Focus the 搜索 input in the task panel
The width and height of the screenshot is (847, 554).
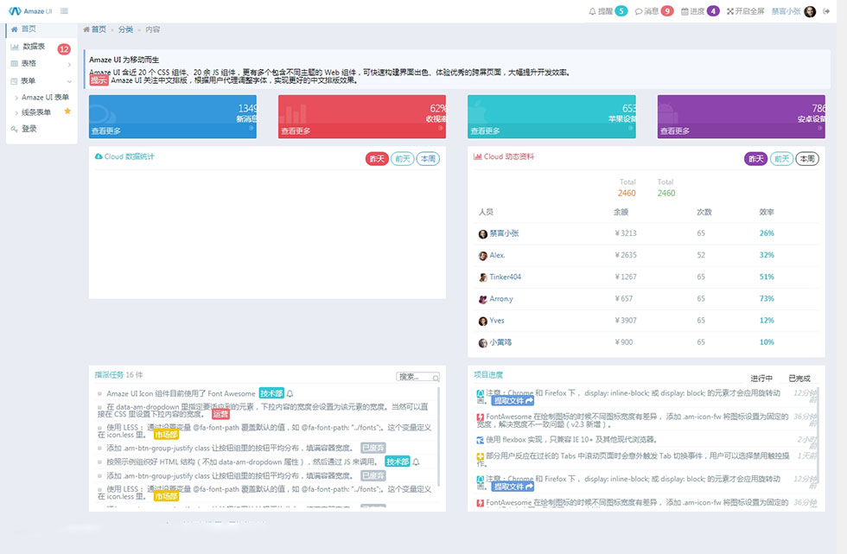(x=417, y=377)
